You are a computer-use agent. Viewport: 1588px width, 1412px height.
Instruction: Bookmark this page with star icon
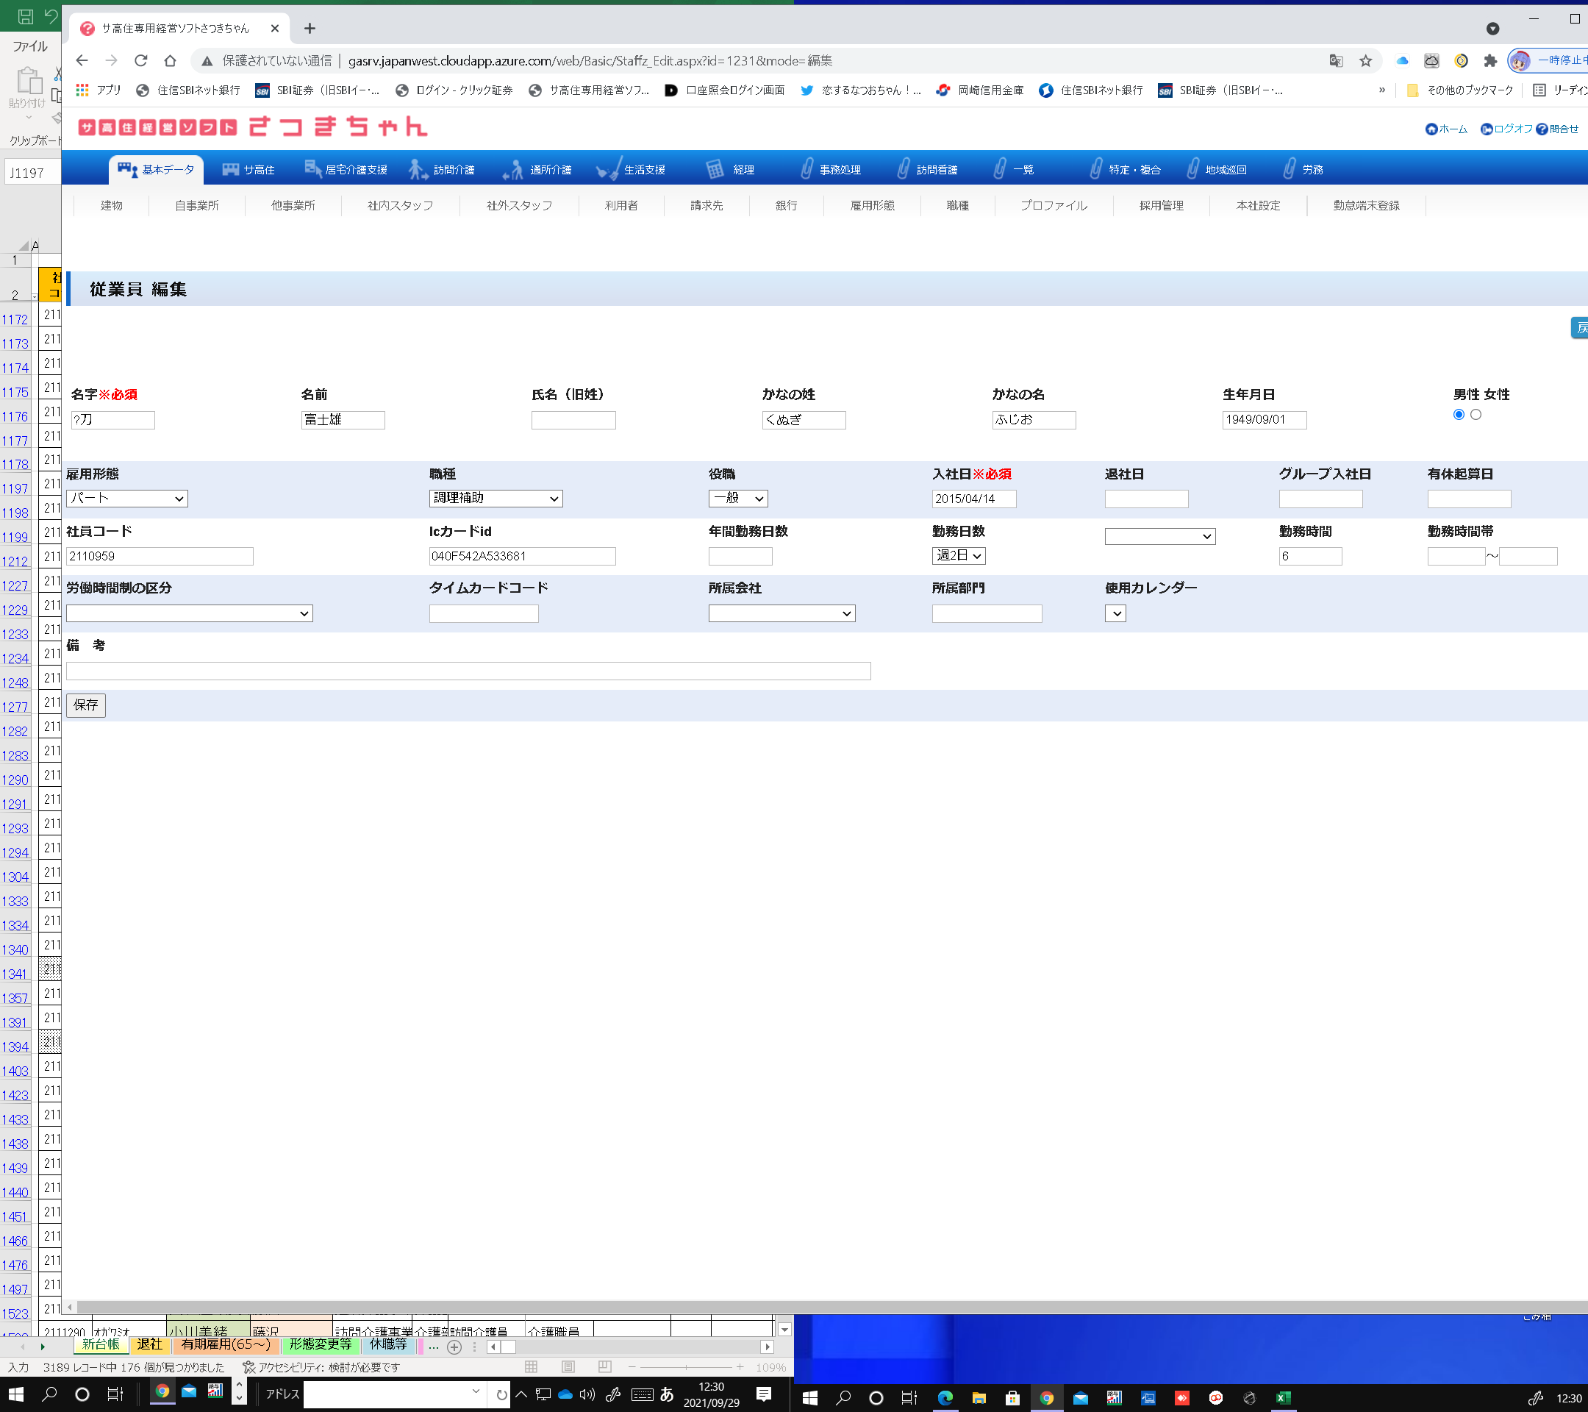pyautogui.click(x=1365, y=60)
